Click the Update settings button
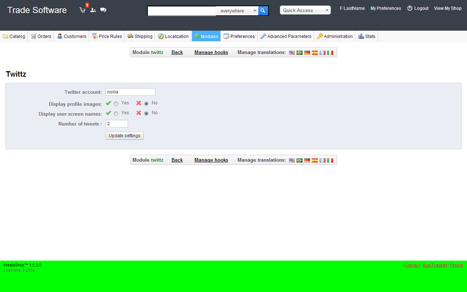Image resolution: width=467 pixels, height=292 pixels. tap(124, 136)
